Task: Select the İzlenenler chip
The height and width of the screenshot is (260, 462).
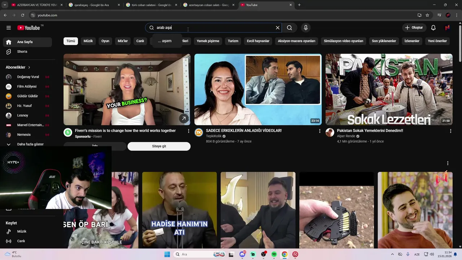Action: [412, 41]
